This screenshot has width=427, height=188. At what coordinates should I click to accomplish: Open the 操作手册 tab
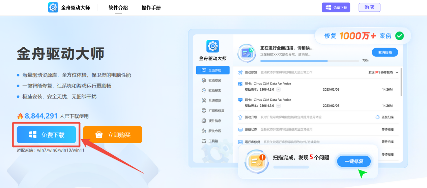(151, 8)
